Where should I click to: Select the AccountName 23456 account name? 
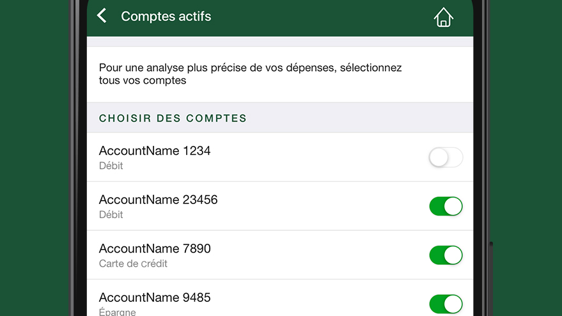pyautogui.click(x=158, y=200)
